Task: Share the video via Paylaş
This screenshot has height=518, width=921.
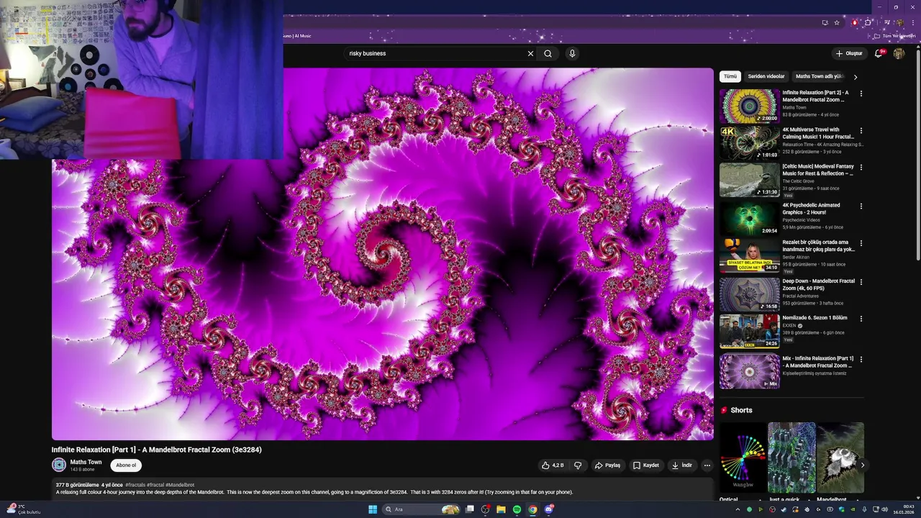Action: click(x=607, y=465)
